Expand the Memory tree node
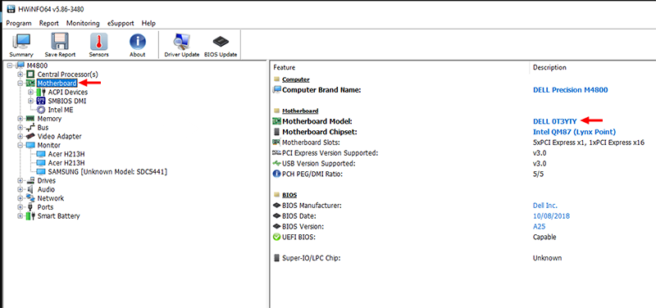This screenshot has width=656, height=308. (x=20, y=119)
